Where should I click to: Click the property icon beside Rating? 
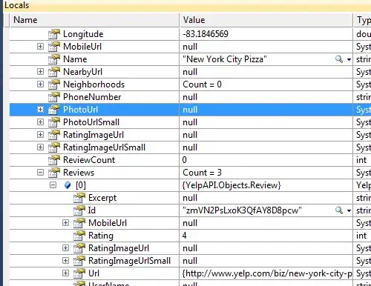(79, 236)
